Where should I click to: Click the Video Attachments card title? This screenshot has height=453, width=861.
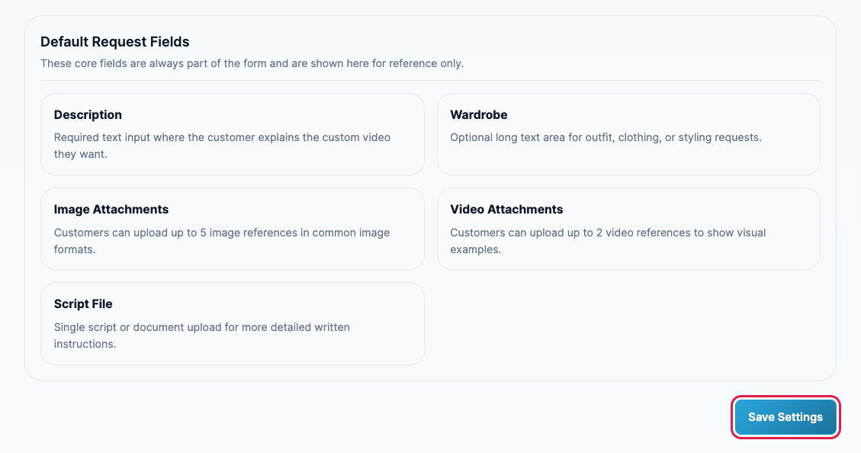point(506,209)
